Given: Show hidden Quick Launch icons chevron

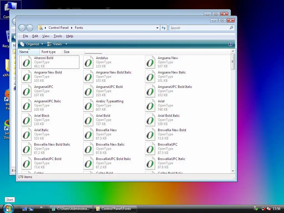Looking at the screenshot, I should [x=41, y=207].
